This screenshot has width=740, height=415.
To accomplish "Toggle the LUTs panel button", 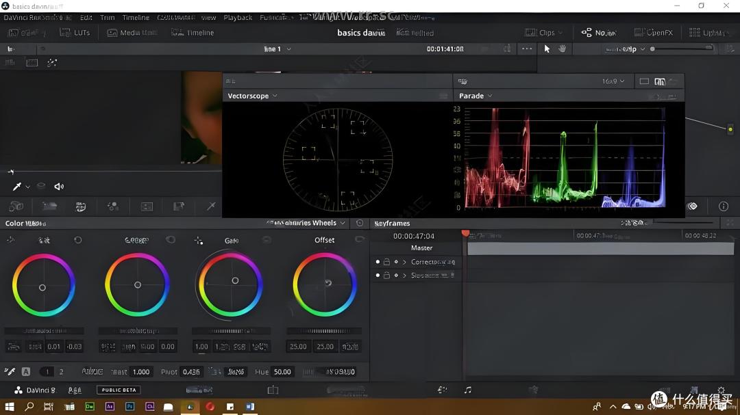I will coord(75,33).
